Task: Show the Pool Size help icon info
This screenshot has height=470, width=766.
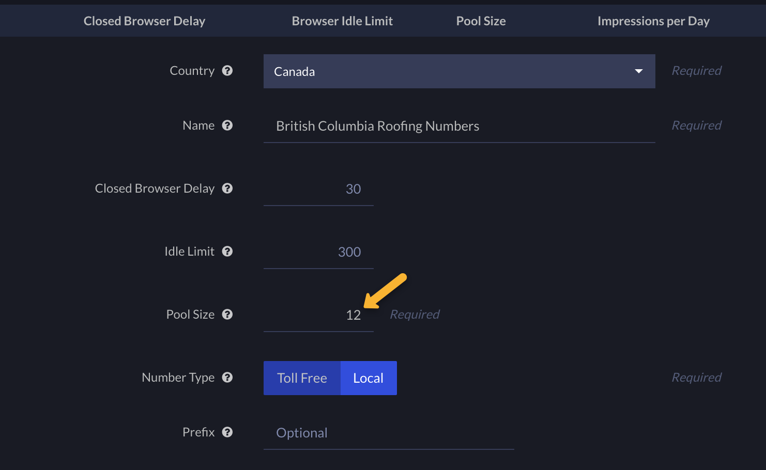Action: coord(227,315)
